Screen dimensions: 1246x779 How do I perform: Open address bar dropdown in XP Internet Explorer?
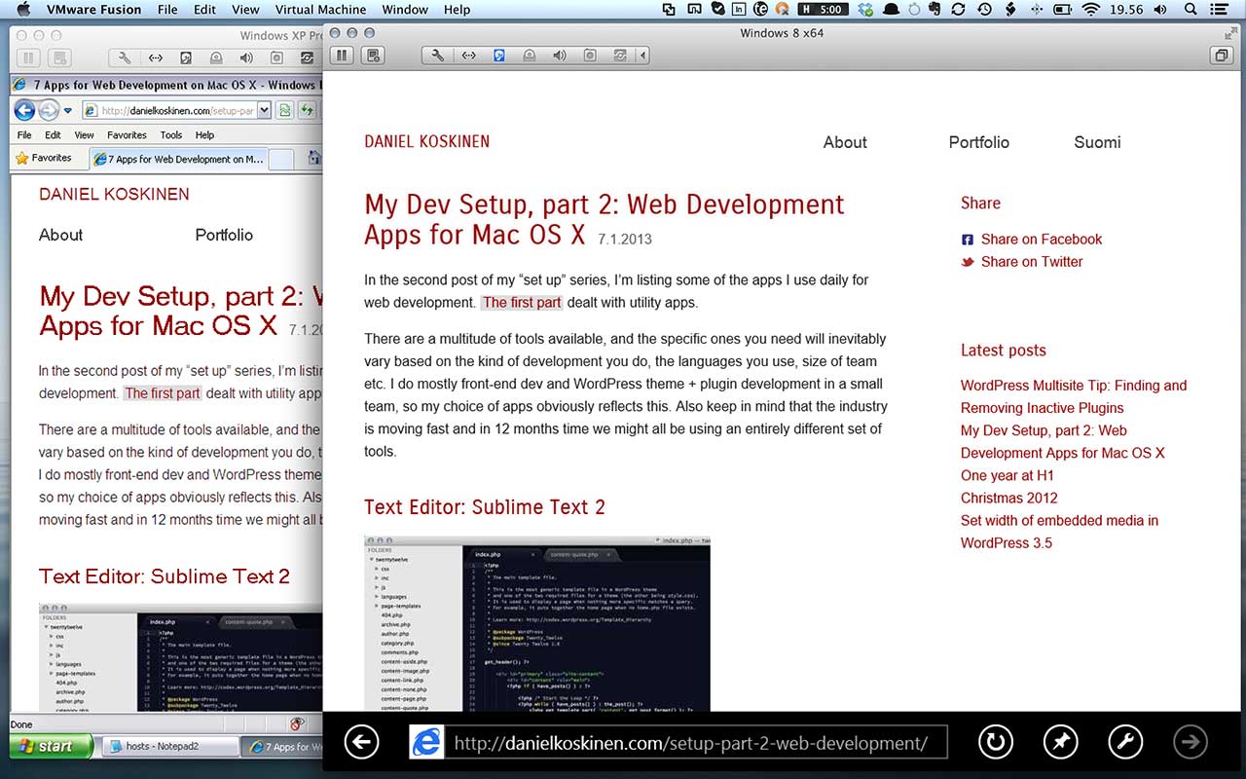pos(264,110)
